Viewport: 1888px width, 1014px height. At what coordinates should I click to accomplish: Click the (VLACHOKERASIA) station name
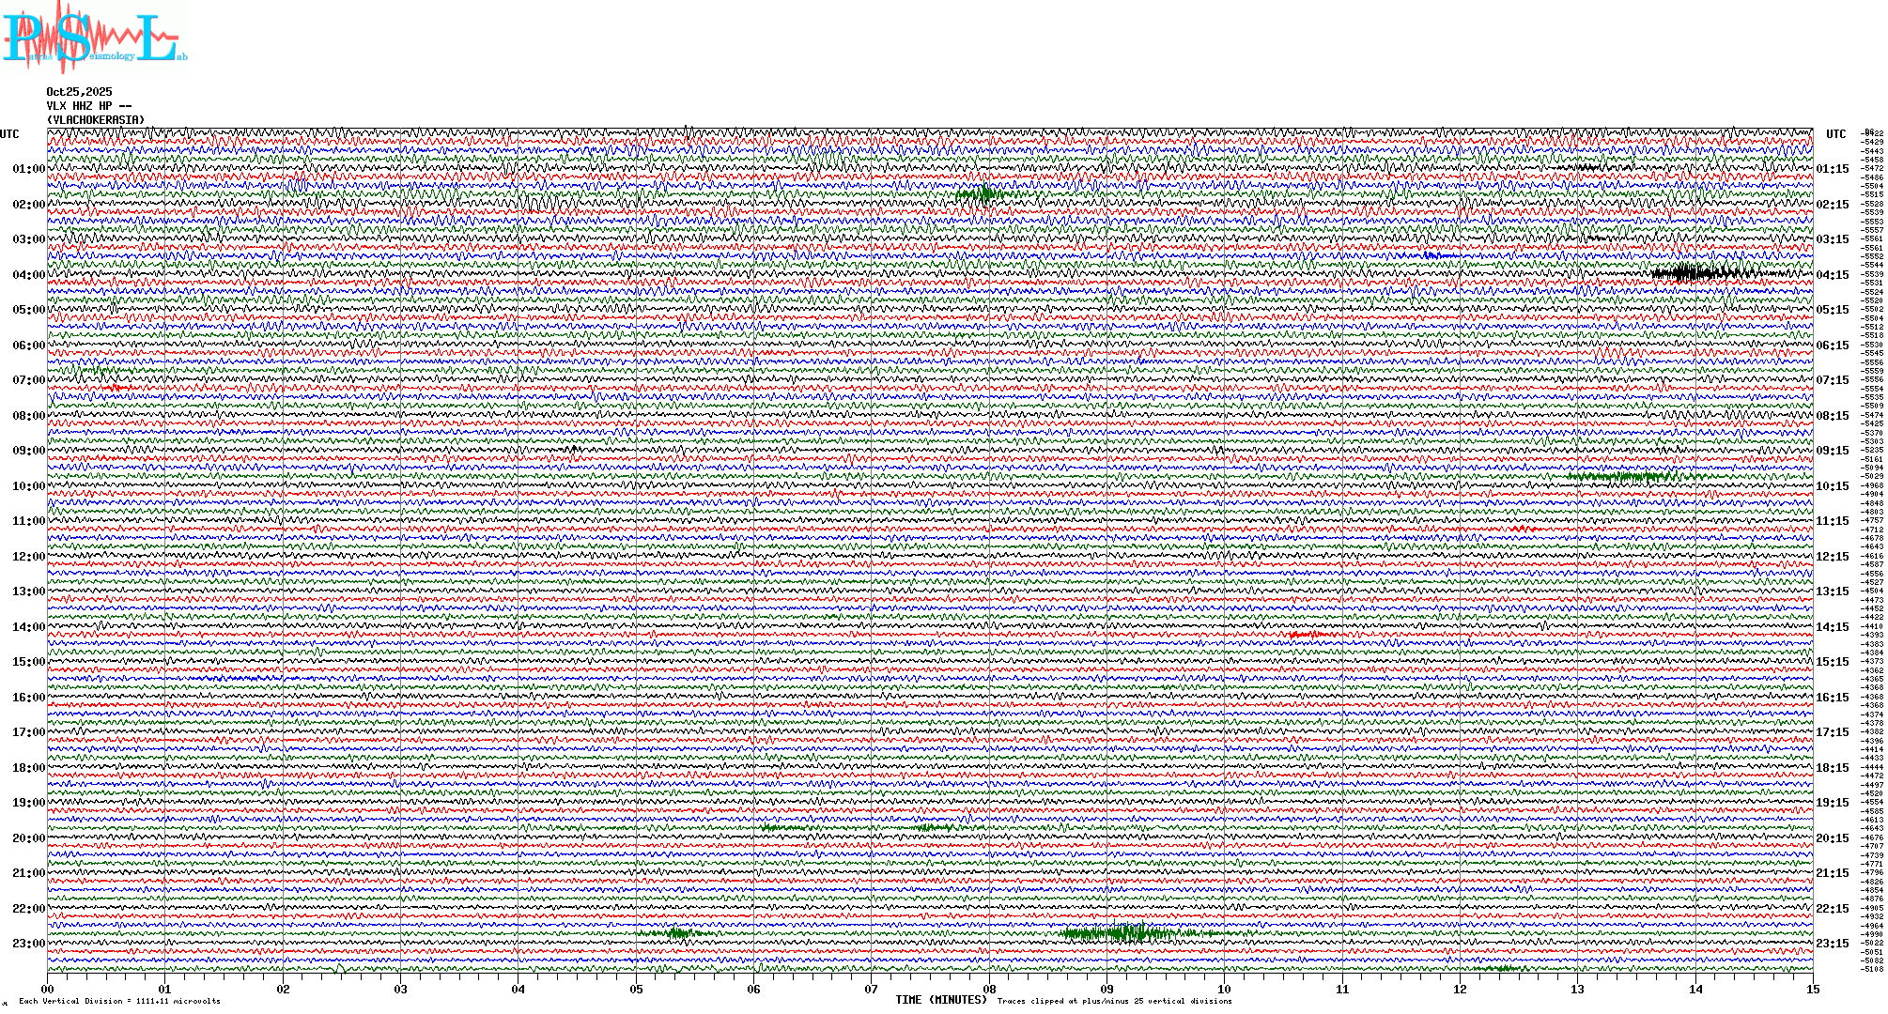tap(96, 120)
